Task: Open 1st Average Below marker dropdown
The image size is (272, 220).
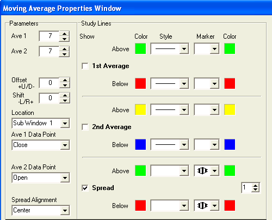Action: (214, 84)
